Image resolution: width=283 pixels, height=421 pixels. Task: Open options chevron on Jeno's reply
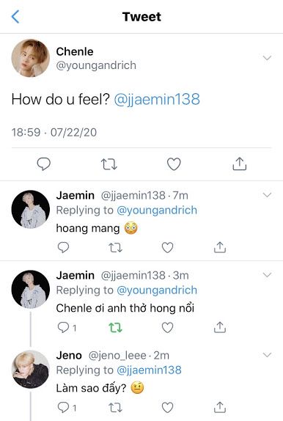267,355
